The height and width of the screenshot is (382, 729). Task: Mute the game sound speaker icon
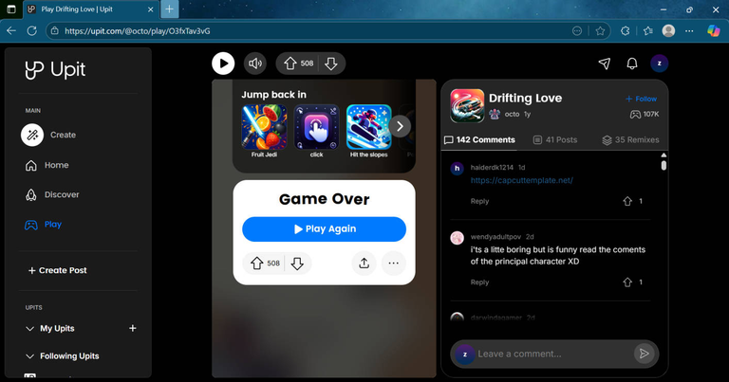pyautogui.click(x=254, y=64)
